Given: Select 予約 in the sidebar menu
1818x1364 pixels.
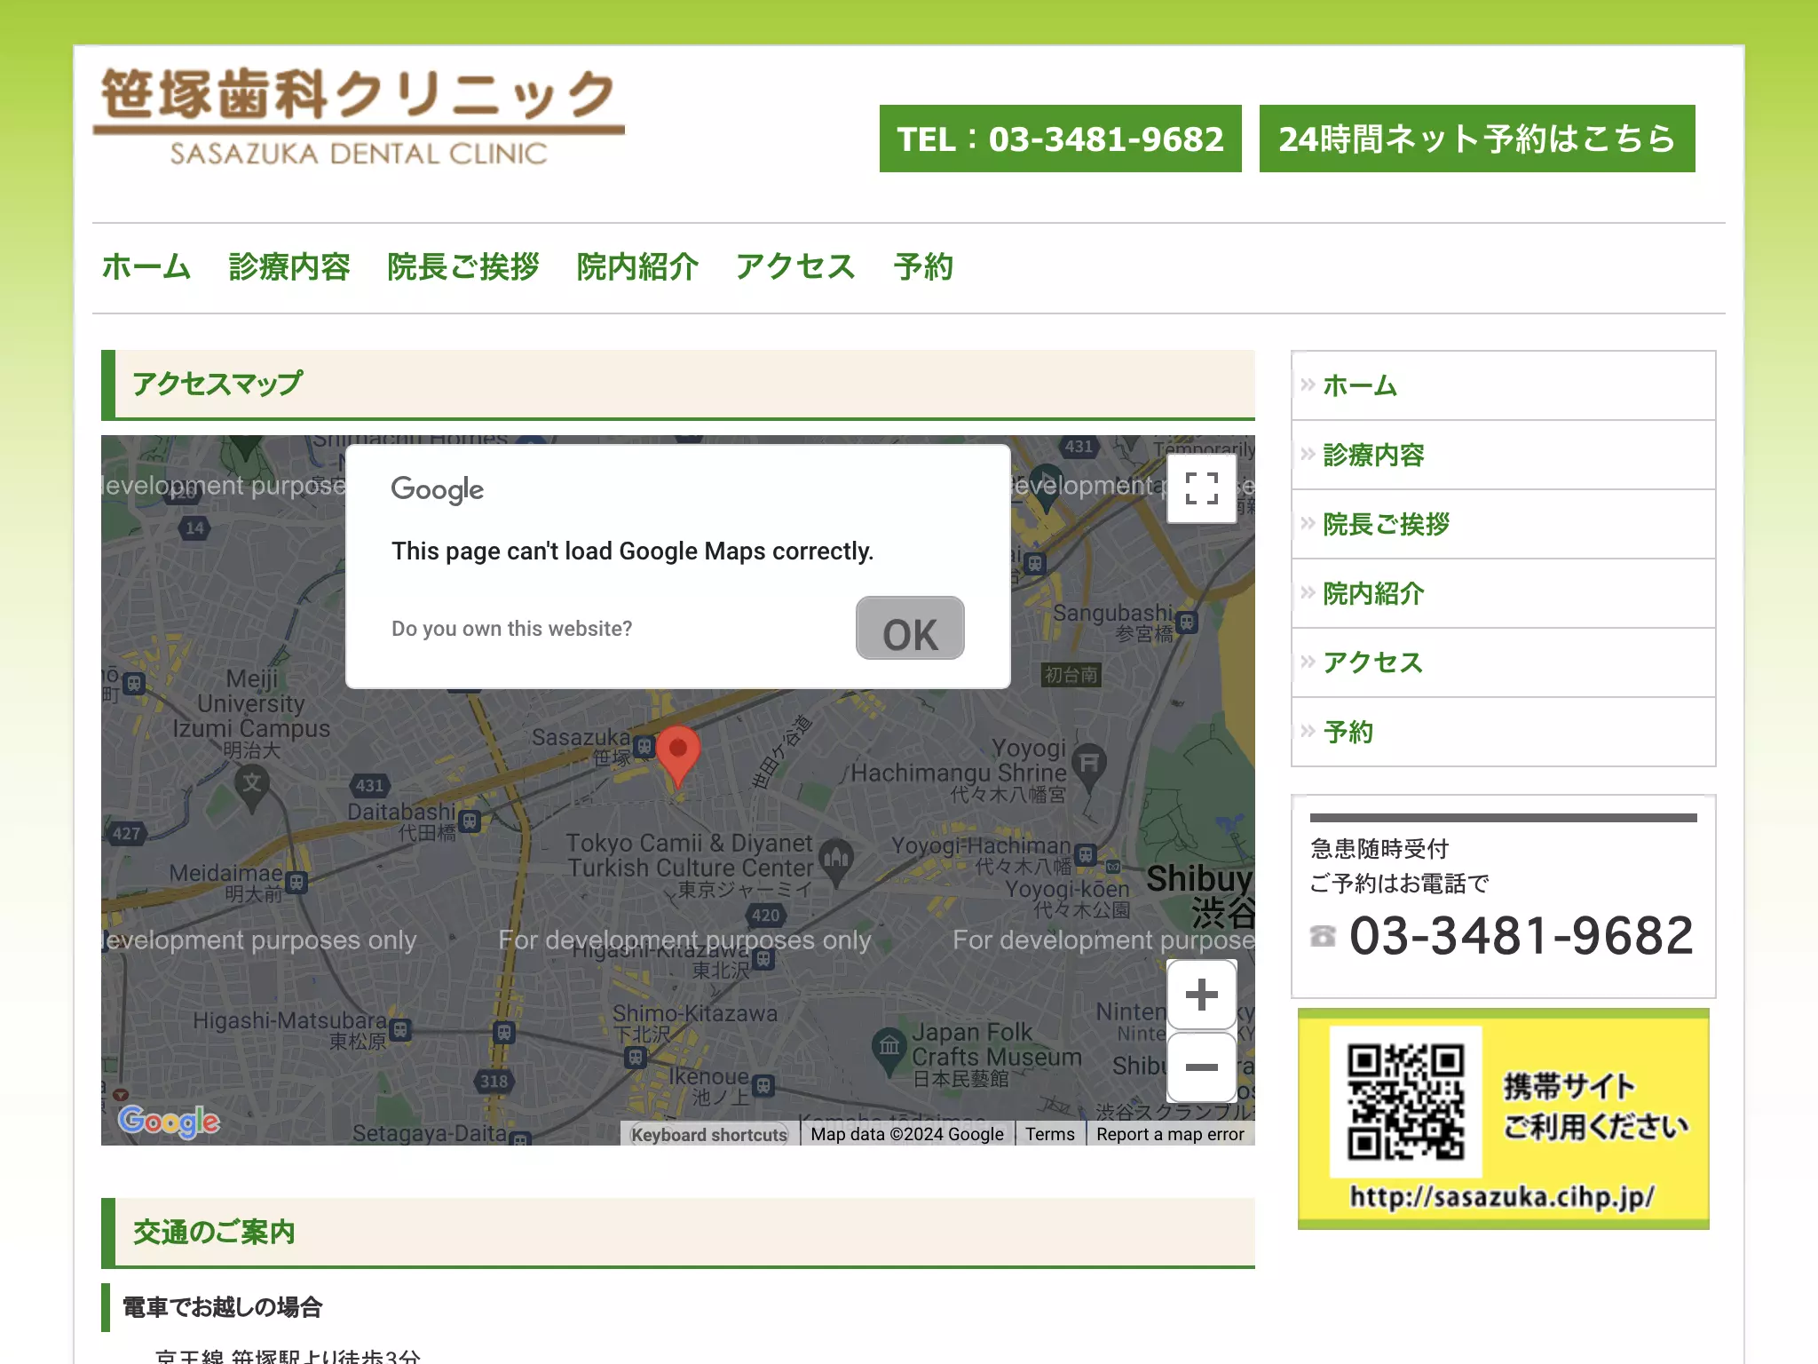Looking at the screenshot, I should coord(1503,732).
